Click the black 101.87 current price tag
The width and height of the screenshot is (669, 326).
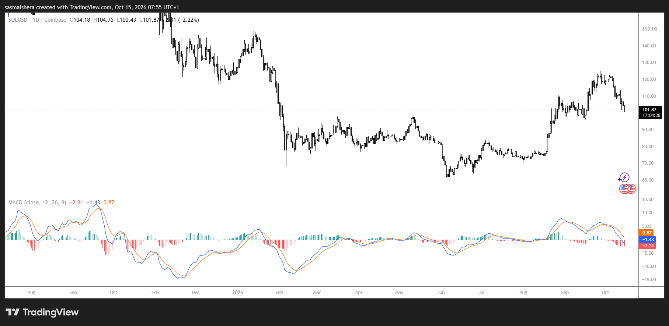649,110
